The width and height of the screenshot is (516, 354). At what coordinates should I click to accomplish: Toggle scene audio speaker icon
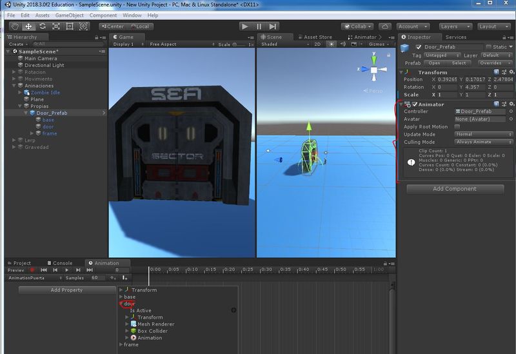[343, 44]
